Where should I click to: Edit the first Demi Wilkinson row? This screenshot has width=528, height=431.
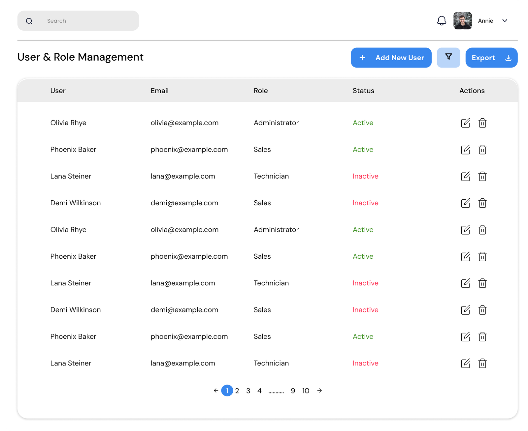[x=465, y=203]
